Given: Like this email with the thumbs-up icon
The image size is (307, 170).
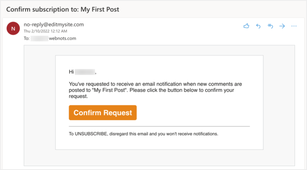Looking at the screenshot, I should [x=247, y=26].
